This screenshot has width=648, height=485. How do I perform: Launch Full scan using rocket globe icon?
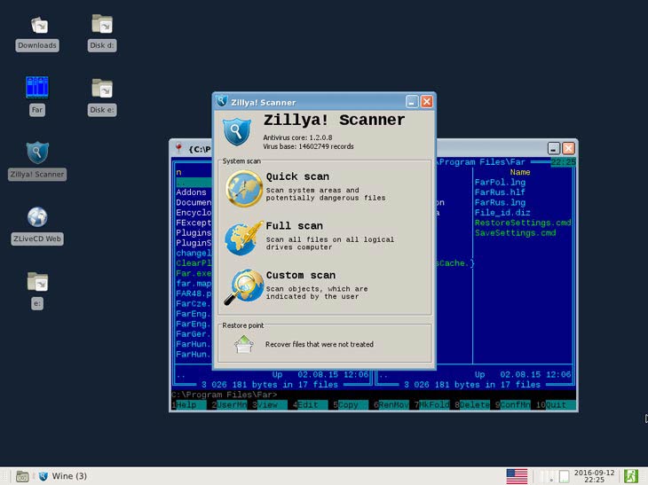tap(243, 237)
